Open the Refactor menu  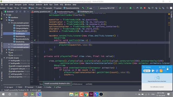coord(39,5)
